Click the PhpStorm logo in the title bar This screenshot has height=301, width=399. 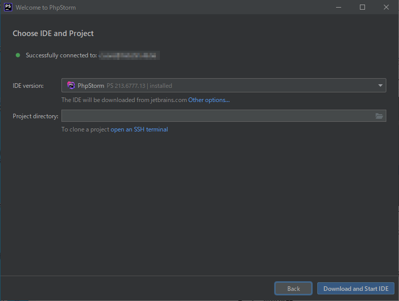(8, 7)
